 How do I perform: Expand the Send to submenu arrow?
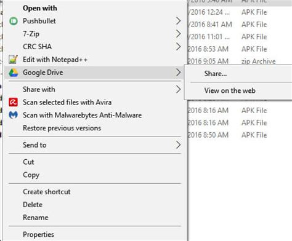point(178,145)
